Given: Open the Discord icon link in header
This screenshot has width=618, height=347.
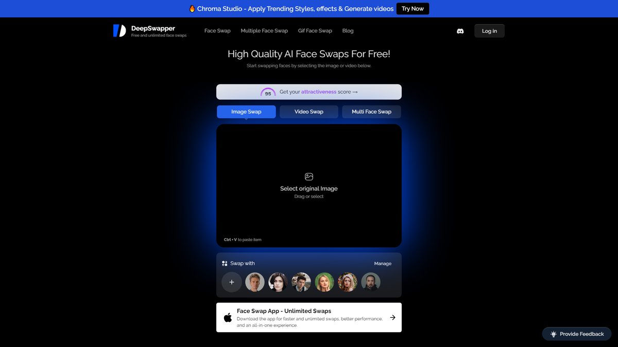Looking at the screenshot, I should click(x=460, y=31).
